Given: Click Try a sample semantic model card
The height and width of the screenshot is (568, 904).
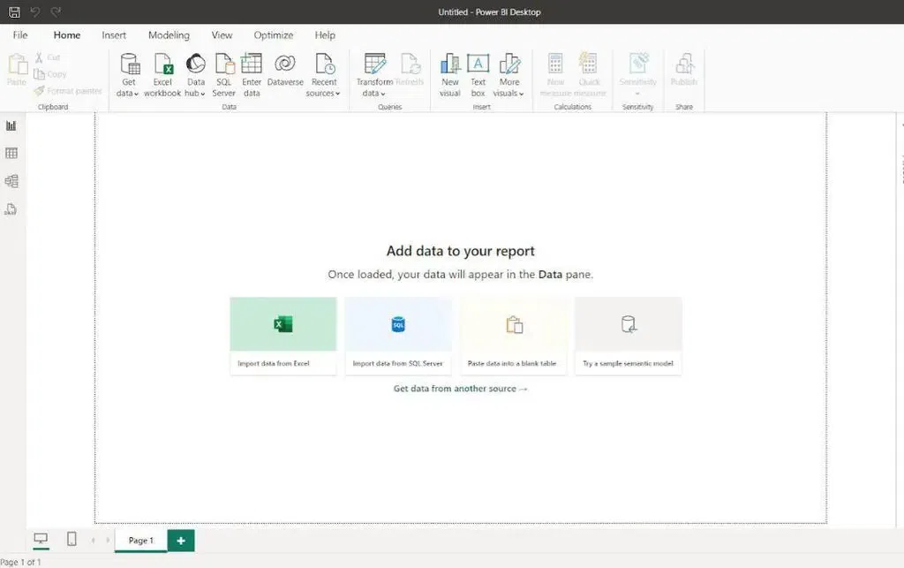Looking at the screenshot, I should [629, 336].
